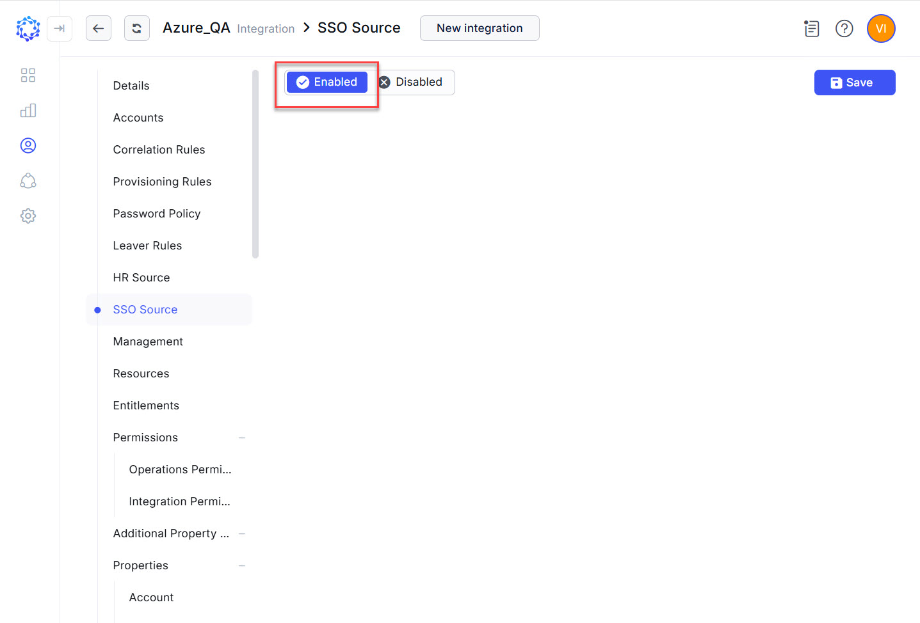This screenshot has width=920, height=623.
Task: Open the identities user icon in sidebar
Action: 28,145
